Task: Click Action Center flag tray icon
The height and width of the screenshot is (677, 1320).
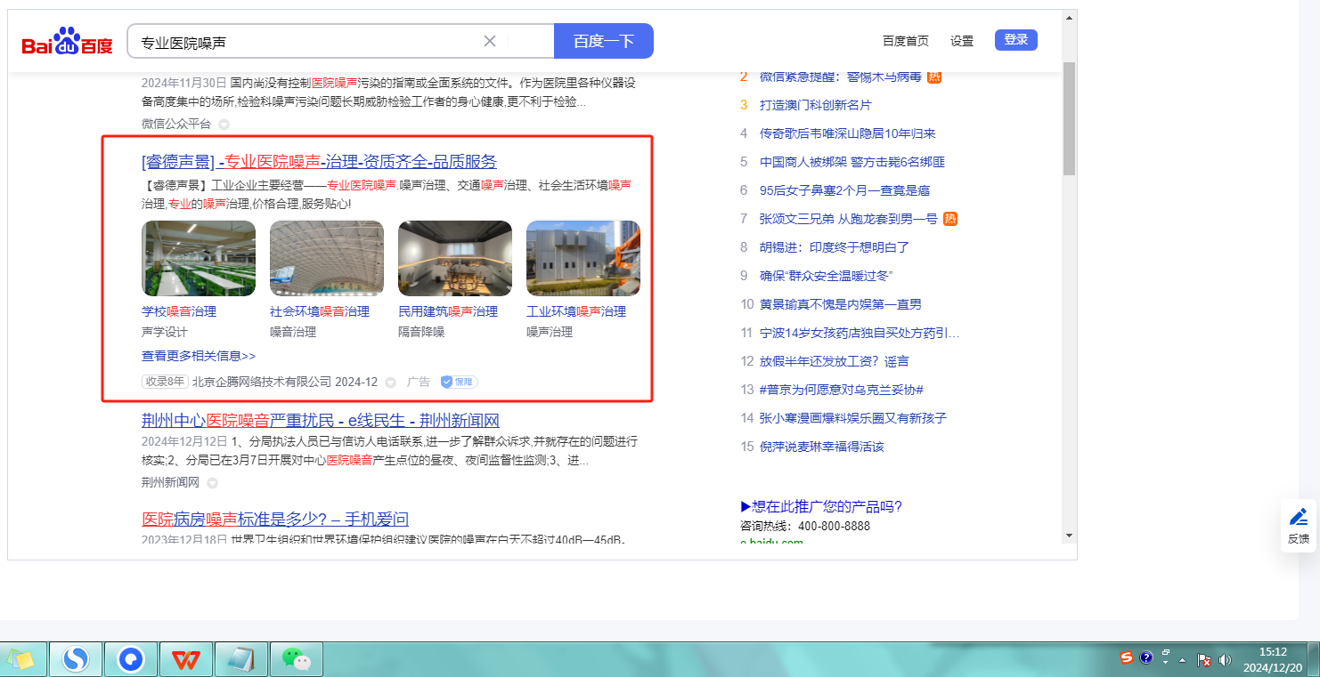Action: 1203,661
